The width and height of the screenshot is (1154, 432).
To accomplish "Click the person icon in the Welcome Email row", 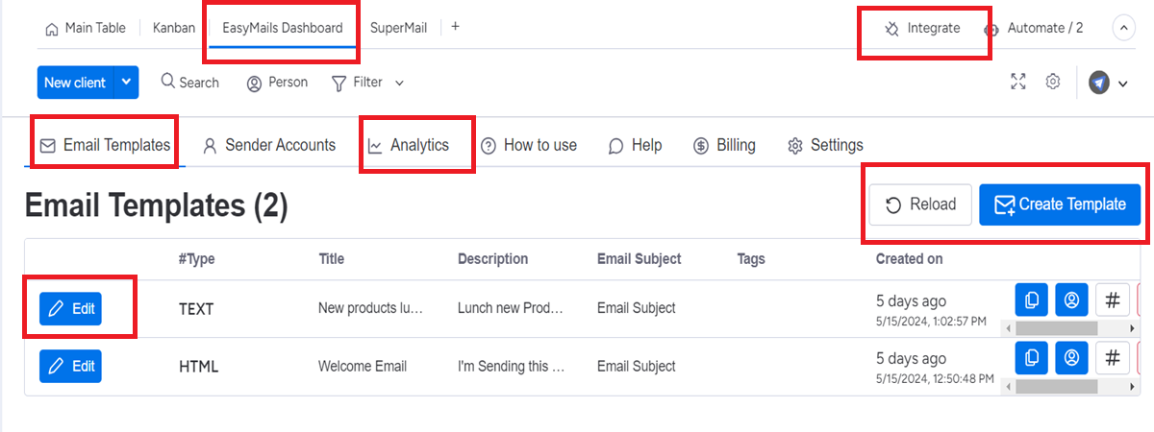I will [1071, 357].
